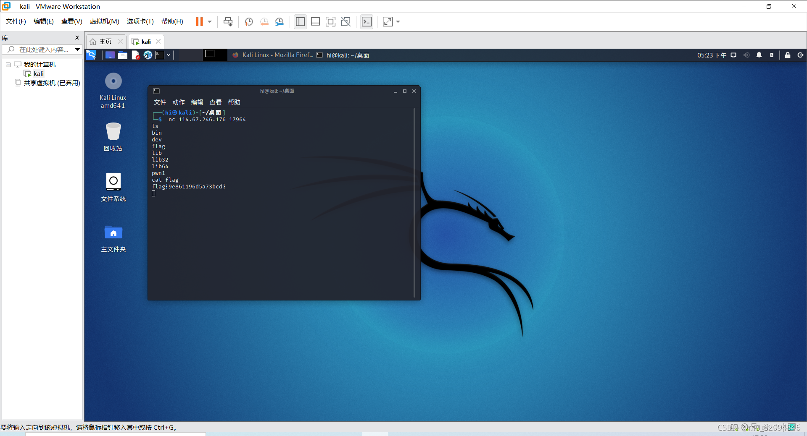
Task: Enter full screen mode
Action: (330, 21)
